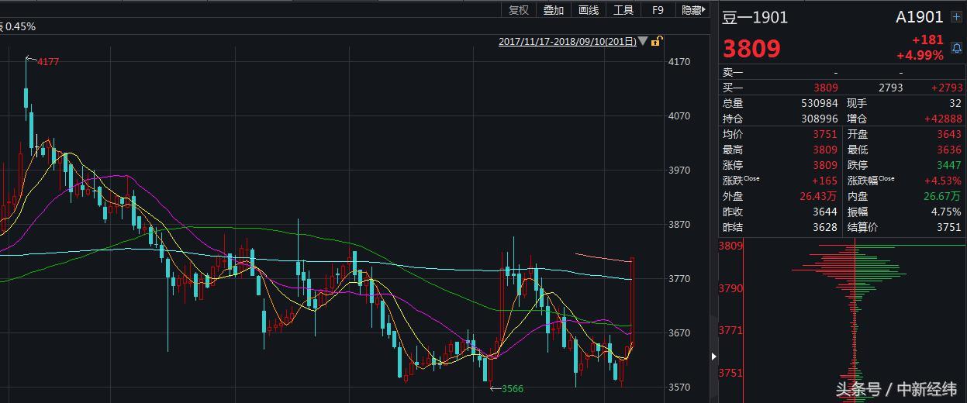Select the 画线 drawing tool

(589, 10)
